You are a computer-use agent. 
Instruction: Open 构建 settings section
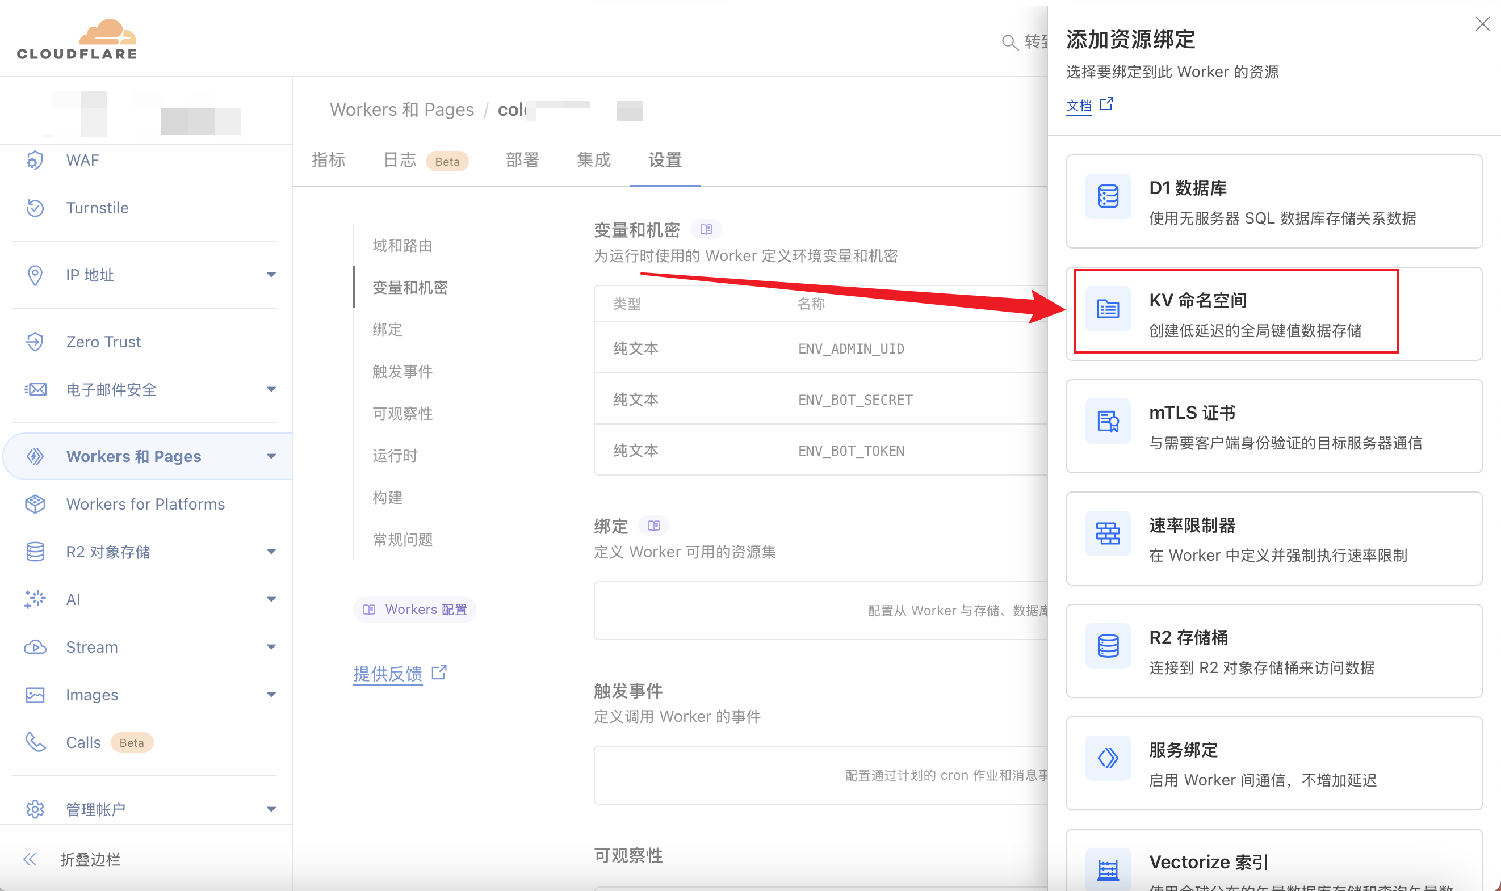pos(387,498)
